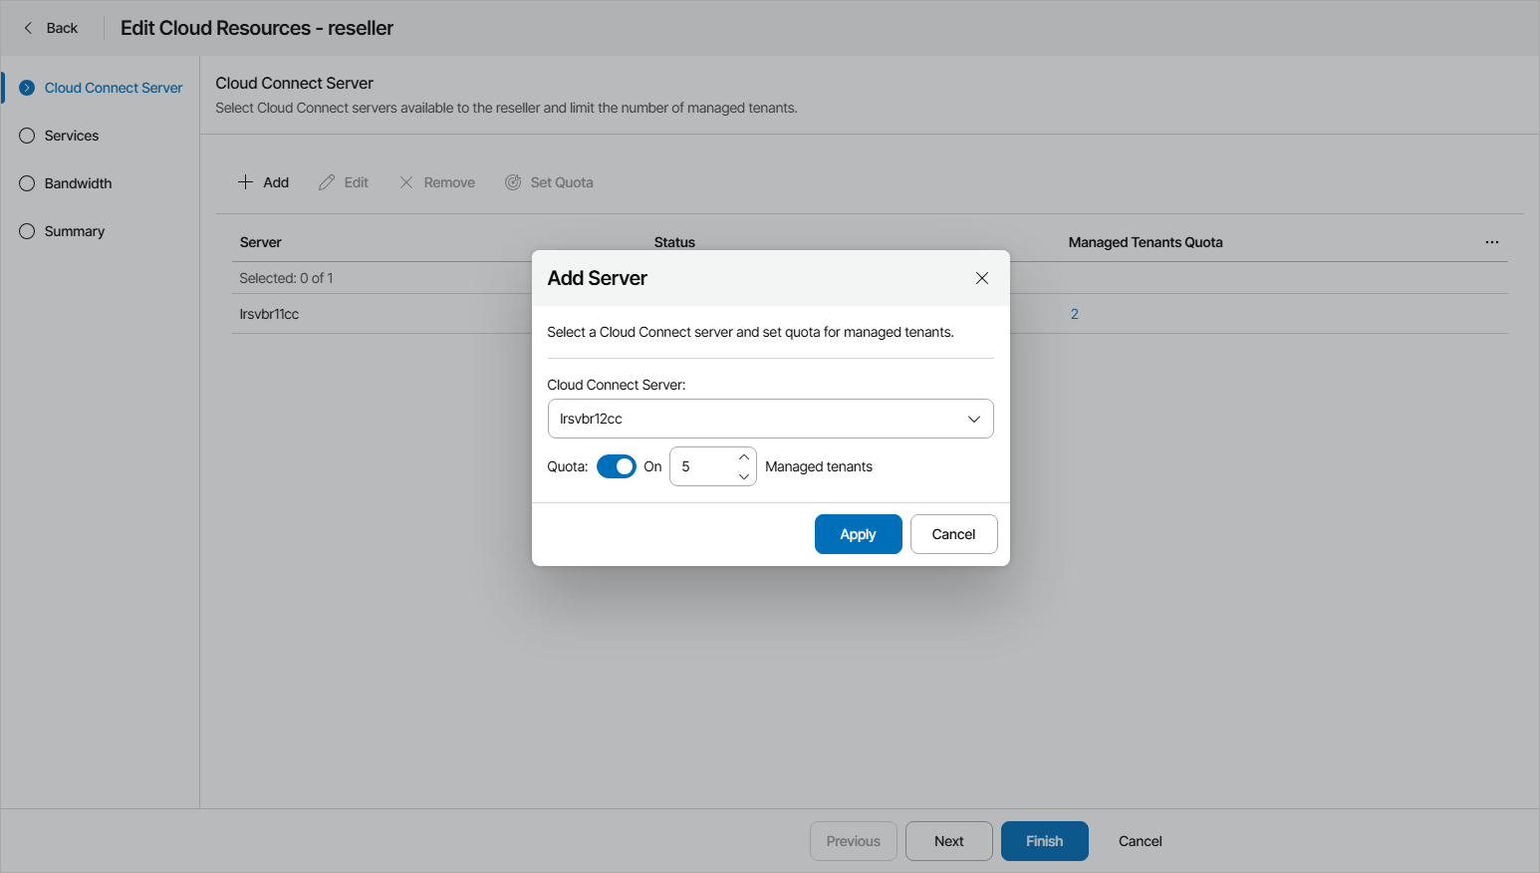Click the Add plus icon in toolbar
The width and height of the screenshot is (1540, 873).
(245, 182)
